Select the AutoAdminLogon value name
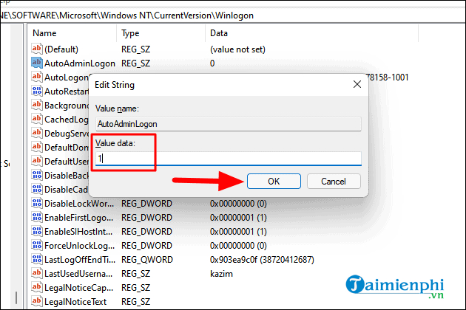The height and width of the screenshot is (310, 466). 80,63
